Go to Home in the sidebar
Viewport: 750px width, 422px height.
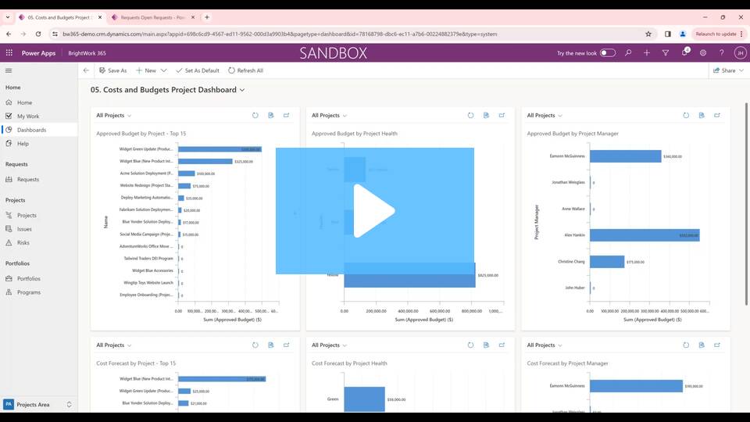pos(24,102)
